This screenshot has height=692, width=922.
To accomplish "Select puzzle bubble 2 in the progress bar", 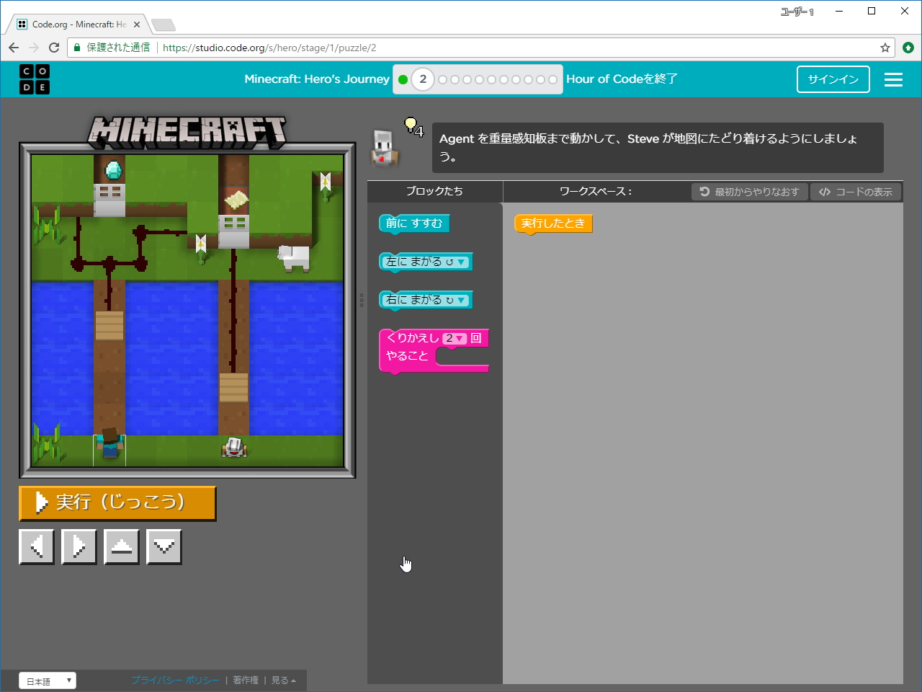I will coord(423,79).
